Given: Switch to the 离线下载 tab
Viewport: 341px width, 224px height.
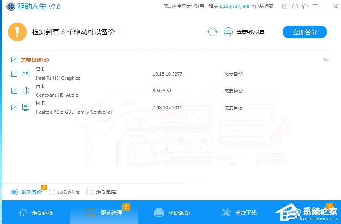Looking at the screenshot, I should [238, 212].
